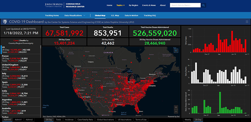
Task: Zoom out with map minus button
Action: pos(176,111)
